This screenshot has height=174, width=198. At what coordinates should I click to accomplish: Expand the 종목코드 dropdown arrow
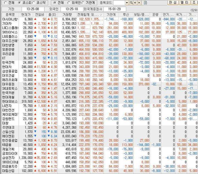127,3
